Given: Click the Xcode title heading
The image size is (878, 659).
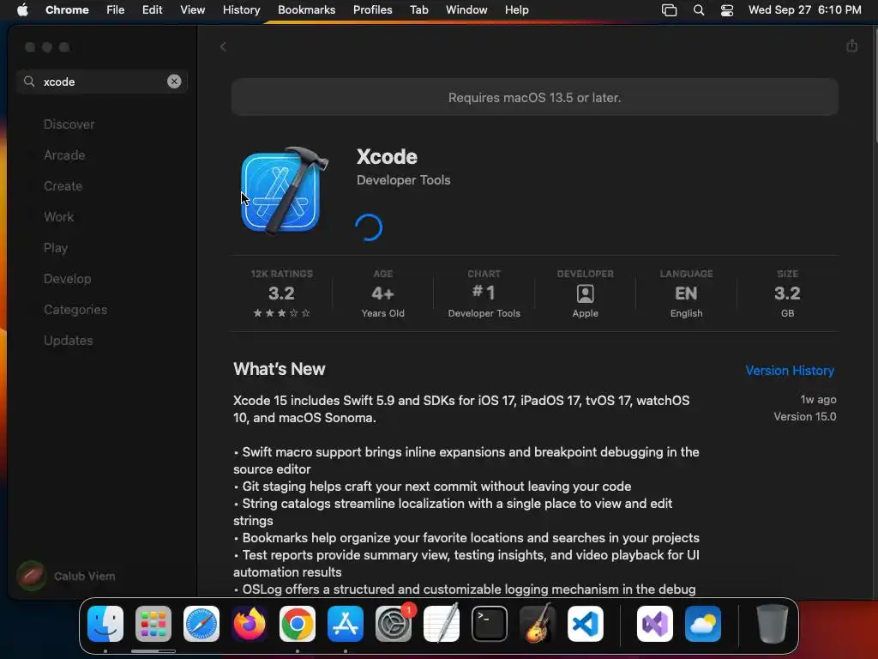Looking at the screenshot, I should tap(387, 156).
